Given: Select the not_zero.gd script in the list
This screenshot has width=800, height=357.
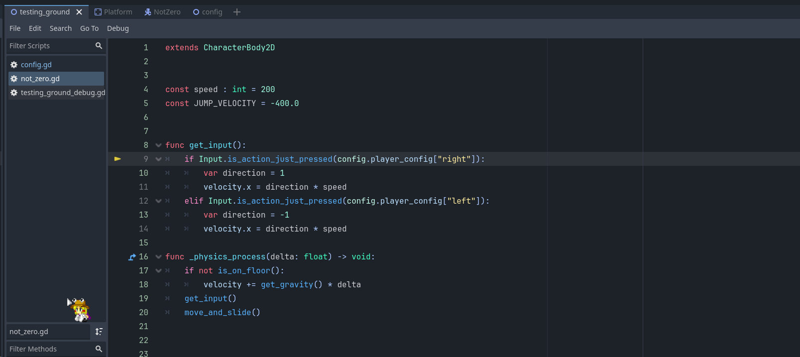Looking at the screenshot, I should pos(40,79).
